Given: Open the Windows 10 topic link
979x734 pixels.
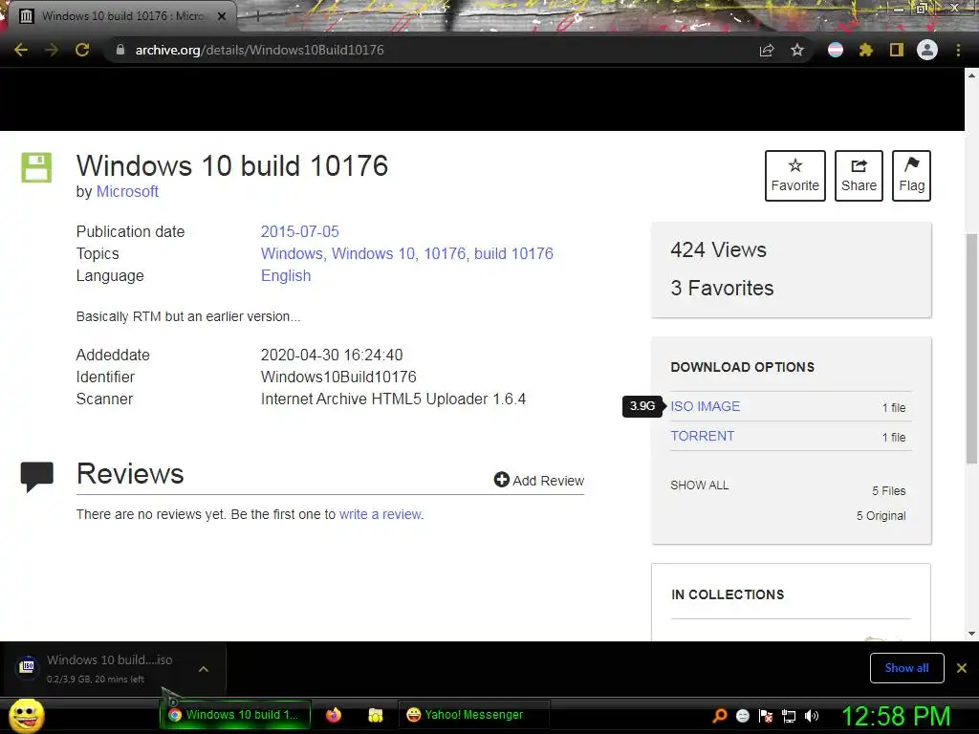Looking at the screenshot, I should click(x=374, y=253).
